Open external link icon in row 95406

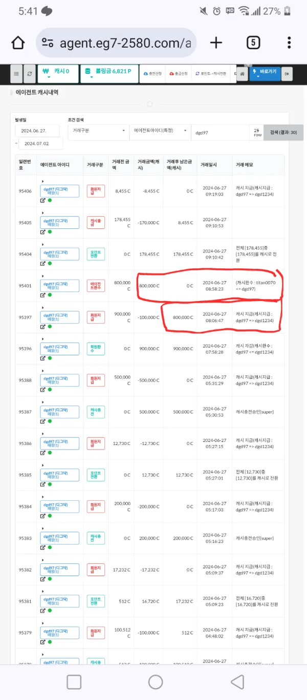(43, 200)
